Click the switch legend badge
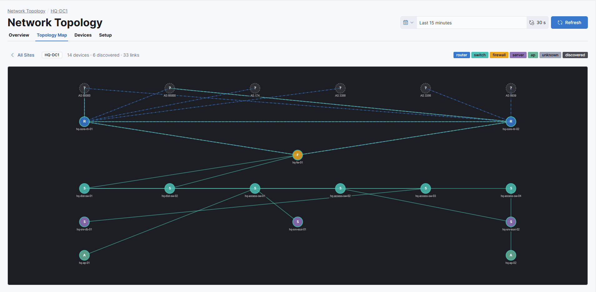 [x=480, y=55]
